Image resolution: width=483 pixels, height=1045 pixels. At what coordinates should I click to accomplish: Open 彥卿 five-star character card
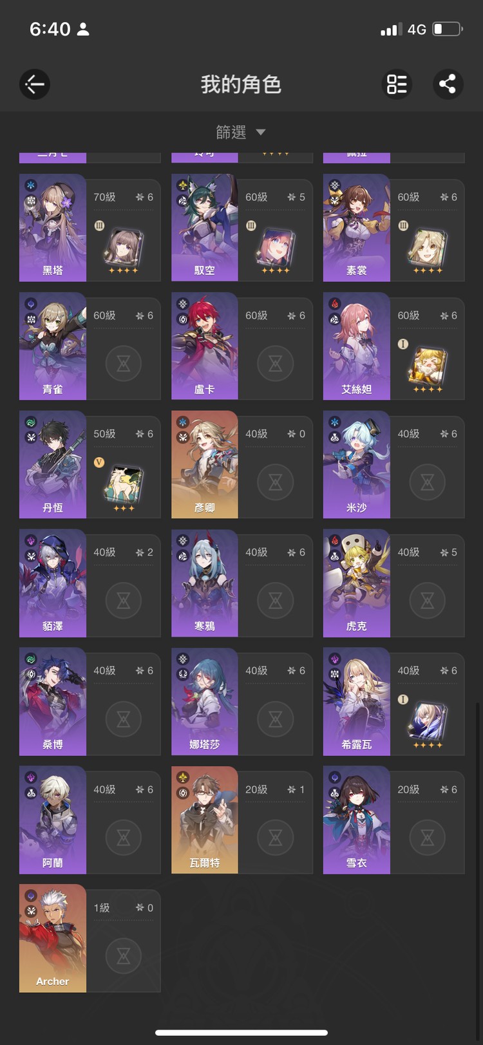pos(242,465)
